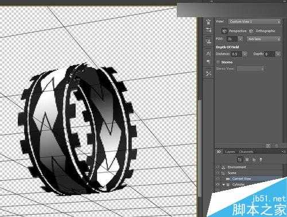Filter 3D panel by materials icon
The width and height of the screenshot is (287, 217).
tap(254, 159)
